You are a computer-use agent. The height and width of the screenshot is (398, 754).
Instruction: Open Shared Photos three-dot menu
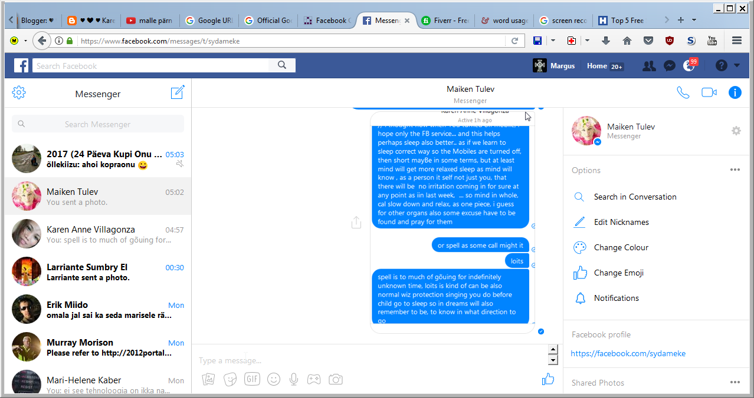735,382
